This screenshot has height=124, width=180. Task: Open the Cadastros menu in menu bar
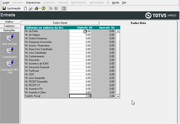coord(49,2)
